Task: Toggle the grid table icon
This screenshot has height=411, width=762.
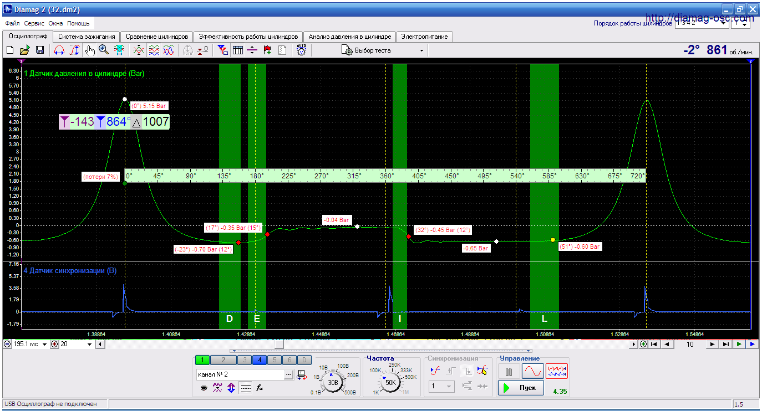Action: tap(238, 50)
